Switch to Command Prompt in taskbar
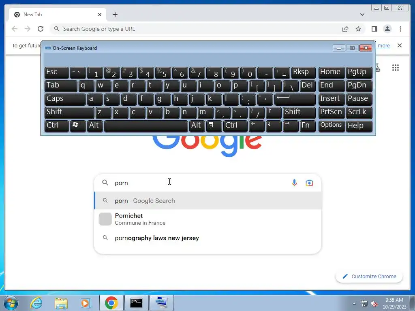Viewport: 415px width, 311px height. [x=136, y=303]
